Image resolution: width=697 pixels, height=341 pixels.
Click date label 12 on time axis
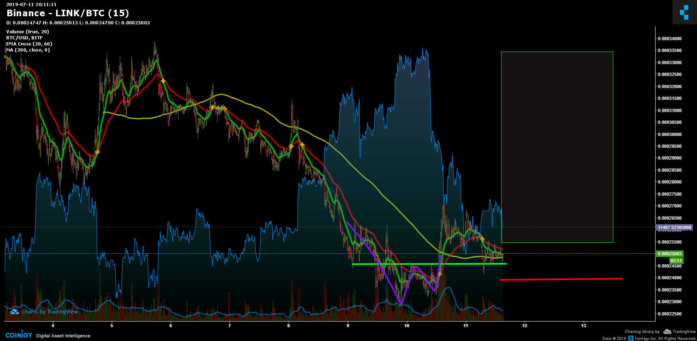click(525, 326)
